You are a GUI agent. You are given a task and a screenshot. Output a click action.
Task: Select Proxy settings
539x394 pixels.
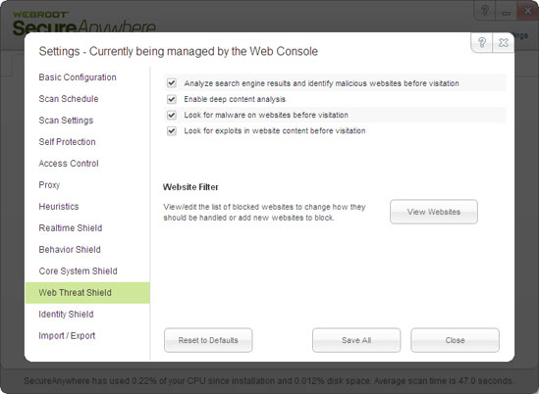49,185
